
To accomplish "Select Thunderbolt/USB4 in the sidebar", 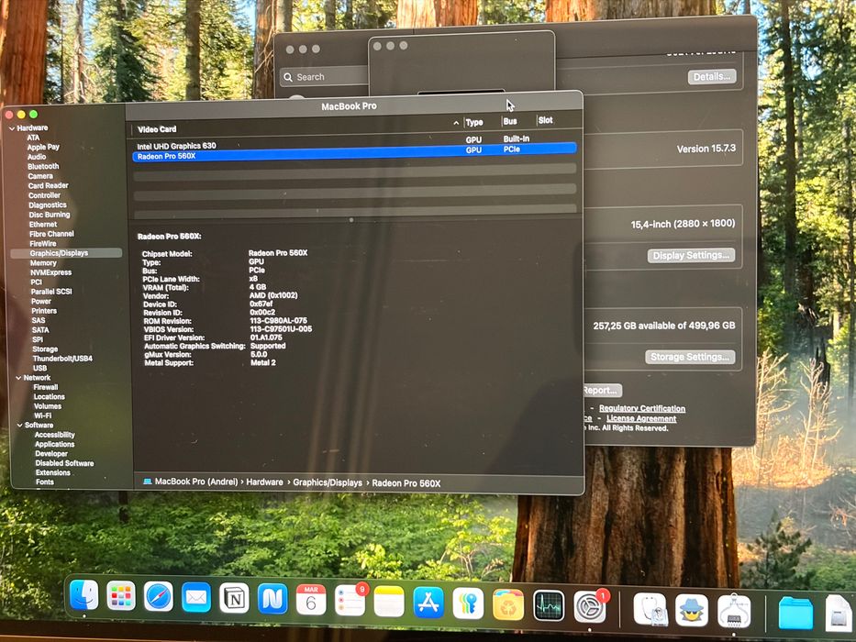I will coord(62,359).
